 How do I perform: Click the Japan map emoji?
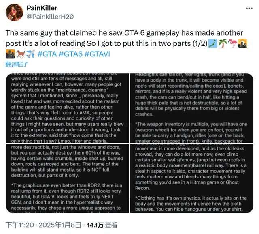213,43
